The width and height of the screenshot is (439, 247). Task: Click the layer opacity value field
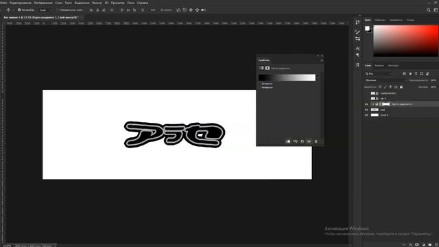434,80
